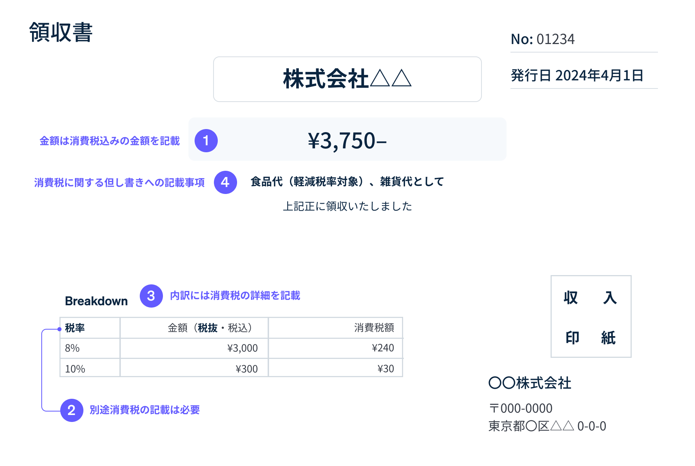Click the note 金額は消費税込みの金額を記載
This screenshot has height=466, width=695.
pyautogui.click(x=110, y=141)
